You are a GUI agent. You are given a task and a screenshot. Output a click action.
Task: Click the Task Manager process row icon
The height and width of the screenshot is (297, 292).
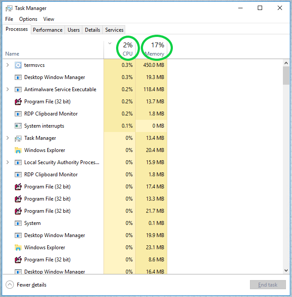pos(18,138)
